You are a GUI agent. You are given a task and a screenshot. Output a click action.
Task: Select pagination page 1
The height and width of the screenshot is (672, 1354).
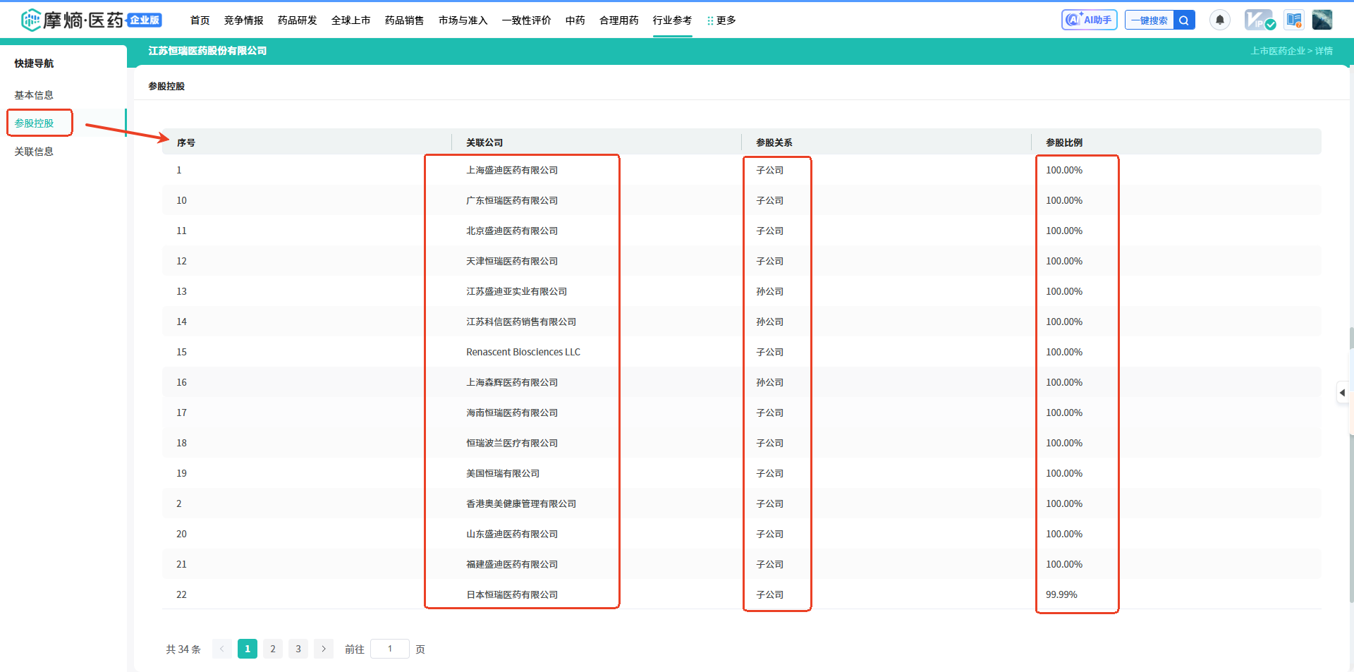point(248,649)
